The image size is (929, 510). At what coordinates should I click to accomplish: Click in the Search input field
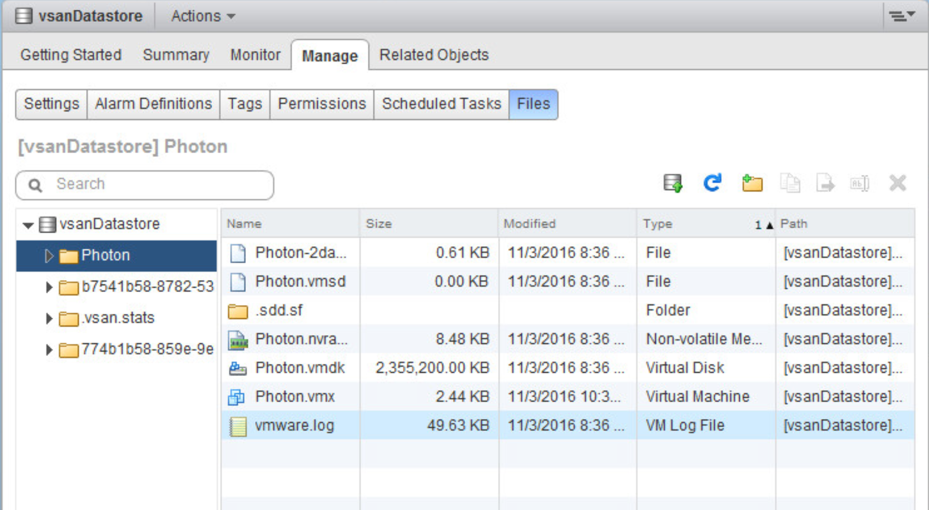click(x=158, y=185)
